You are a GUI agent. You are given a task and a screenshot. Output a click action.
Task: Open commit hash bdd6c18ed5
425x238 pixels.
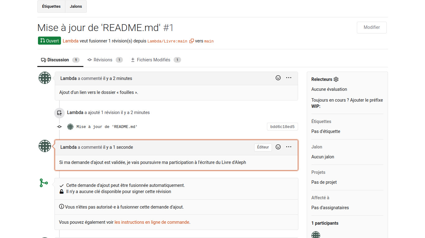click(282, 127)
